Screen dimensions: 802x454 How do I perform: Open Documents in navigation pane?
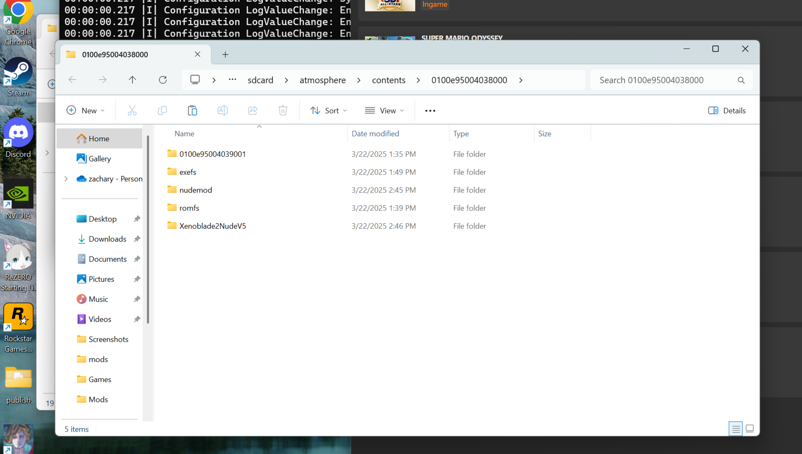(107, 259)
